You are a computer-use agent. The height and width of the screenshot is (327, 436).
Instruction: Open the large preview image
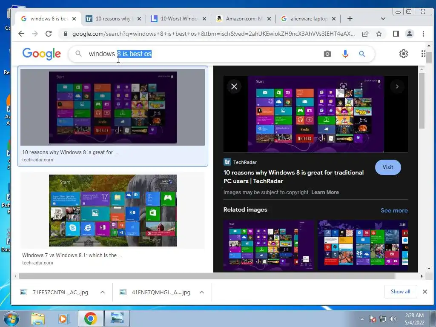coord(316,114)
